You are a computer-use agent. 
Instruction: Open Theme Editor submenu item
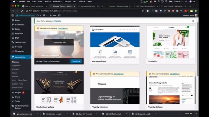(x=17, y=87)
